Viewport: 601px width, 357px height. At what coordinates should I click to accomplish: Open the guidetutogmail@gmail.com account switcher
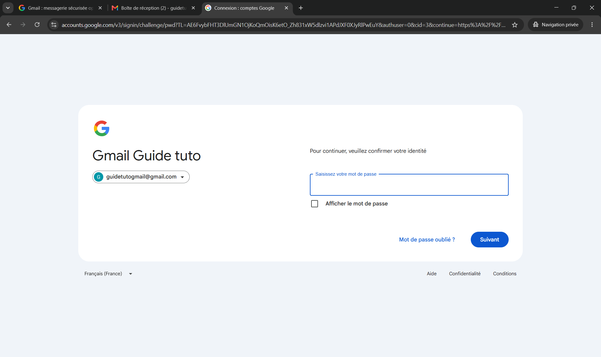coord(141,177)
